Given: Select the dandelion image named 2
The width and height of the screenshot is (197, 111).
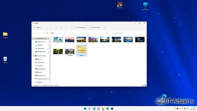Looking at the screenshot, I should 58,40.
